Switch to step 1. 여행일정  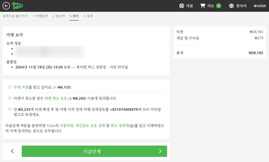click(x=40, y=16)
